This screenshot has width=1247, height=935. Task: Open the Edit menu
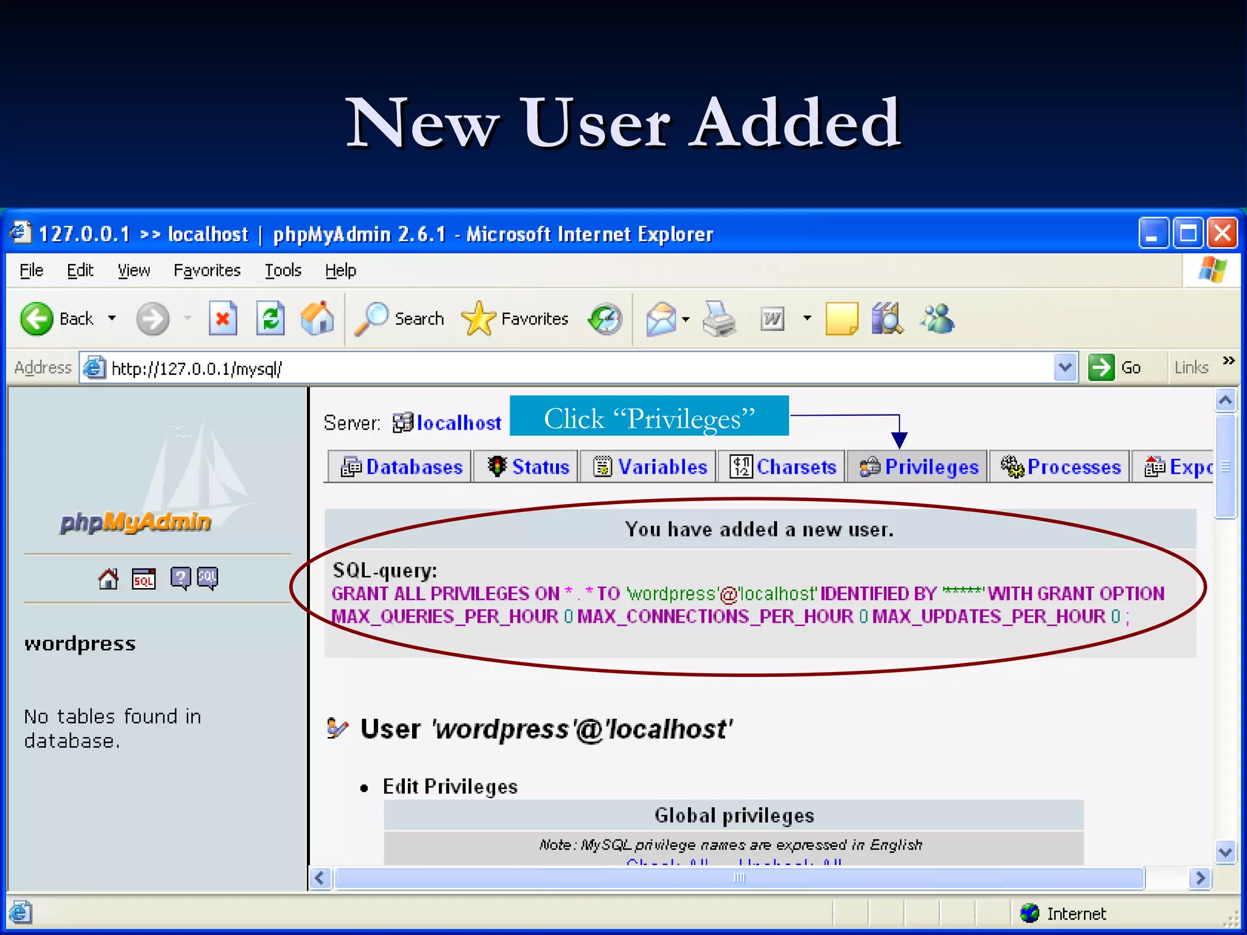click(x=80, y=270)
